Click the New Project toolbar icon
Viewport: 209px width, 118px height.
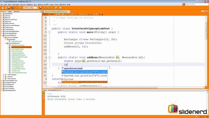(6, 8)
